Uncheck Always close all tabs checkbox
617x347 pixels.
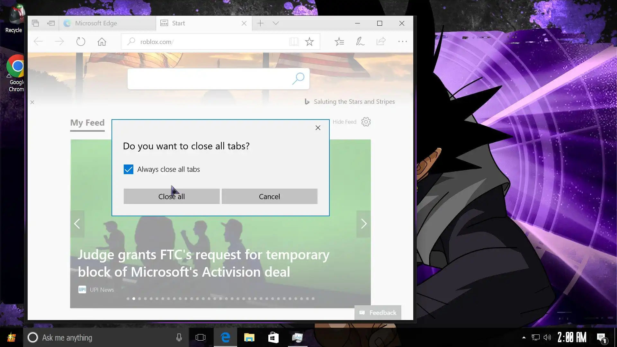tap(128, 169)
